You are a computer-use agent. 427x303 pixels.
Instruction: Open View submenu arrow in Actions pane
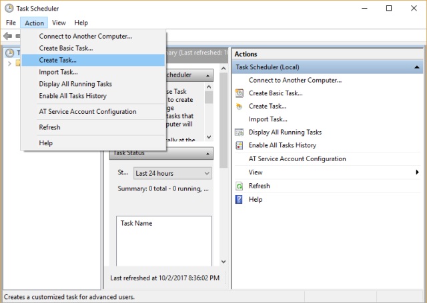click(x=417, y=172)
